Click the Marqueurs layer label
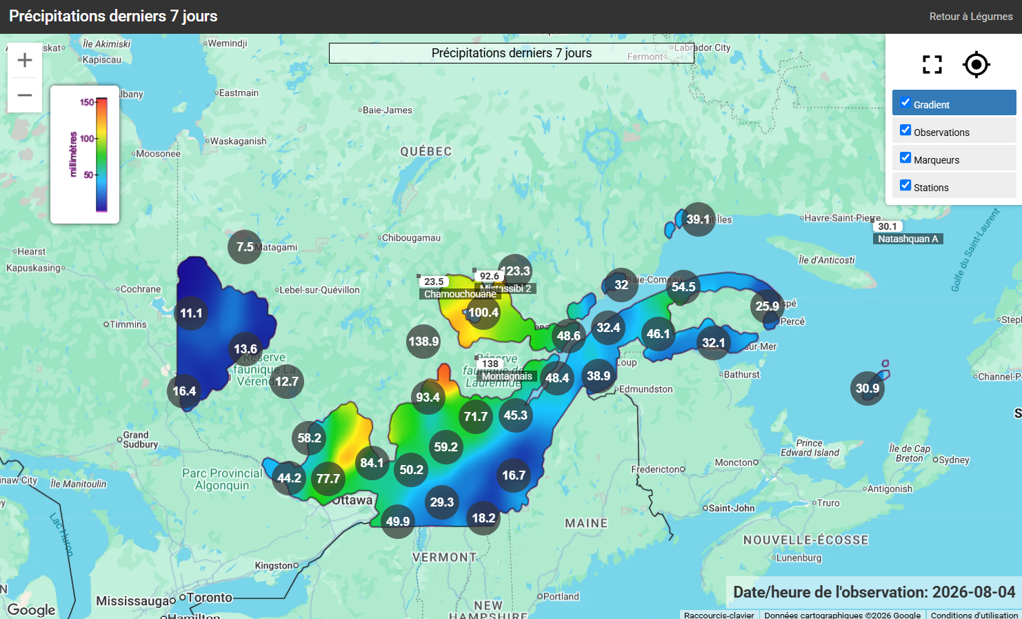The height and width of the screenshot is (619, 1022). click(x=936, y=160)
